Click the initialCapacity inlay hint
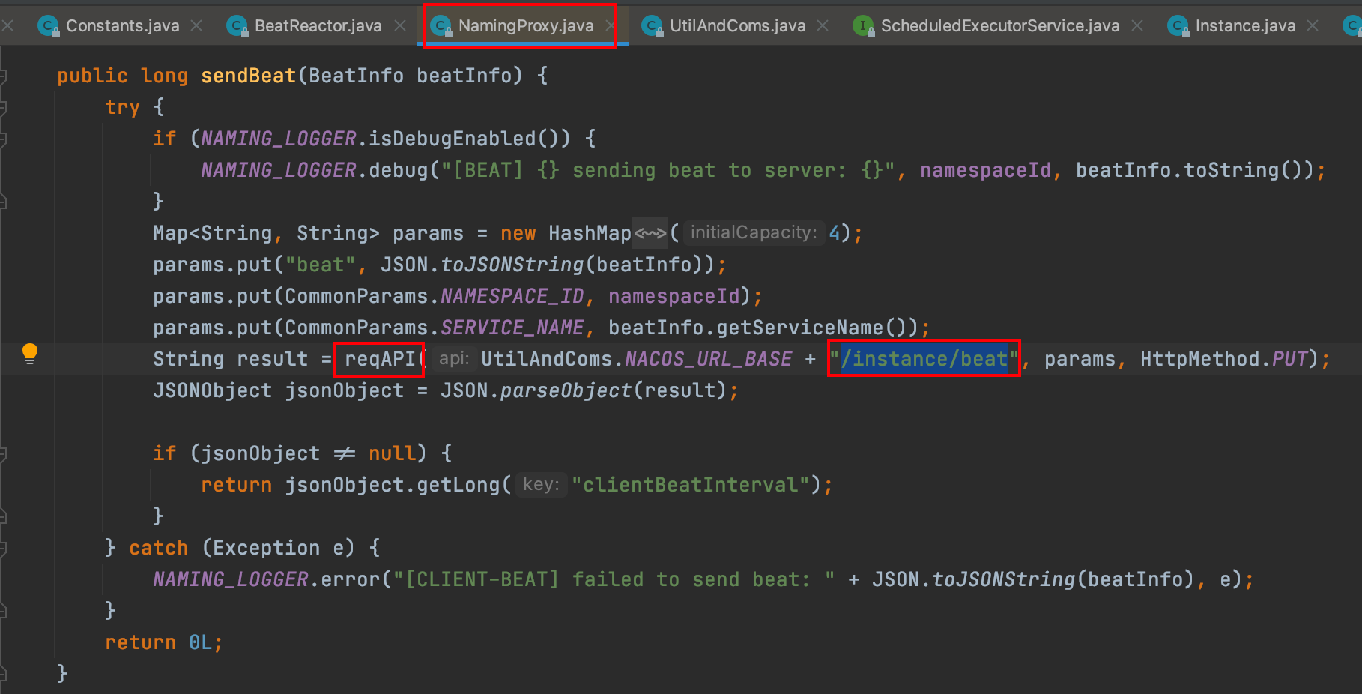Viewport: 1362px width, 694px height. click(754, 233)
